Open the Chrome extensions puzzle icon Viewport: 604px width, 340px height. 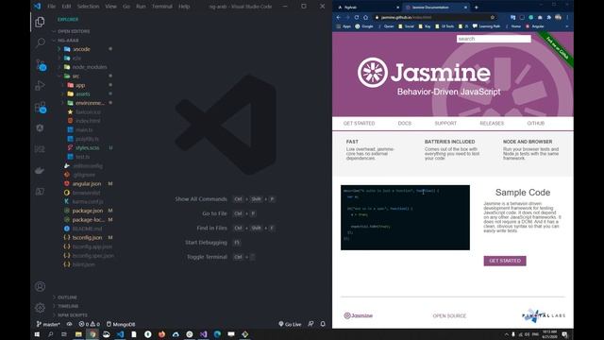coord(549,17)
